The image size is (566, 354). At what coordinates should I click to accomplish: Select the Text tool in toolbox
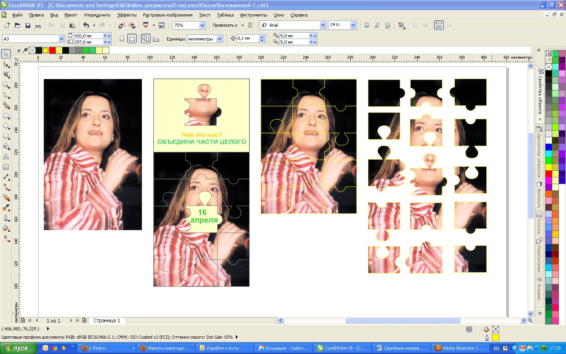[6, 157]
